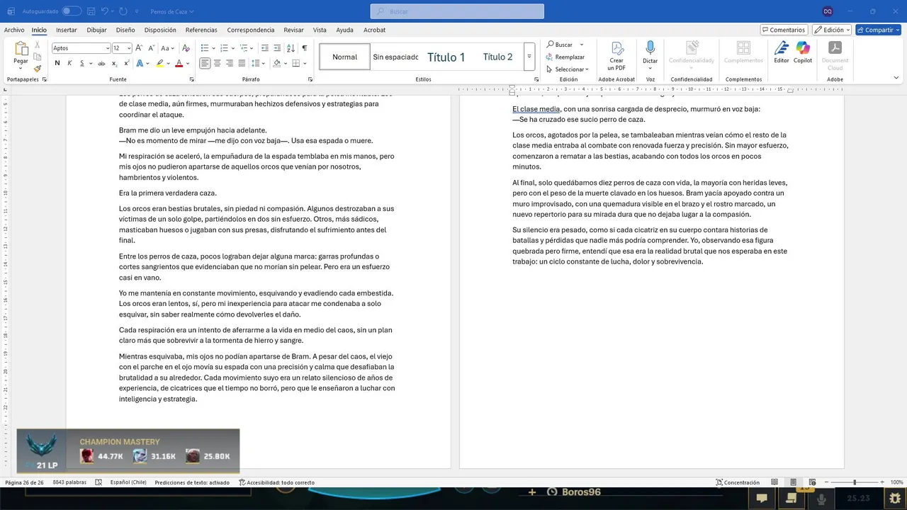
Task: Open the Change Case Aa dropdown
Action: click(x=167, y=48)
